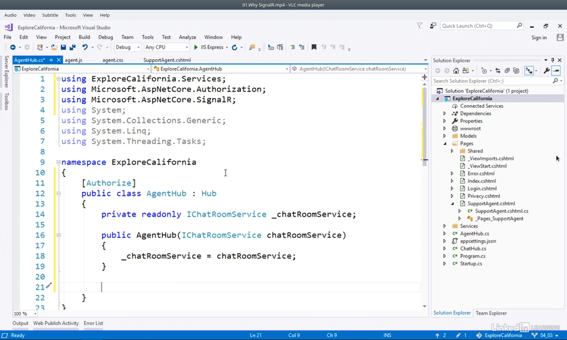Expand the wwwroot folder node
This screenshot has height=340, width=567.
445,128
